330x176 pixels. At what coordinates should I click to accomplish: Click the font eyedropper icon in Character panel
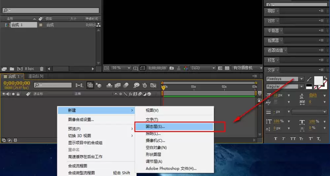[309, 79]
